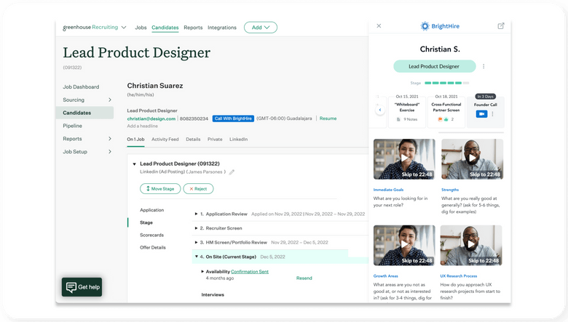Select Scorecards section in candidate nav
The height and width of the screenshot is (322, 568).
pyautogui.click(x=151, y=235)
